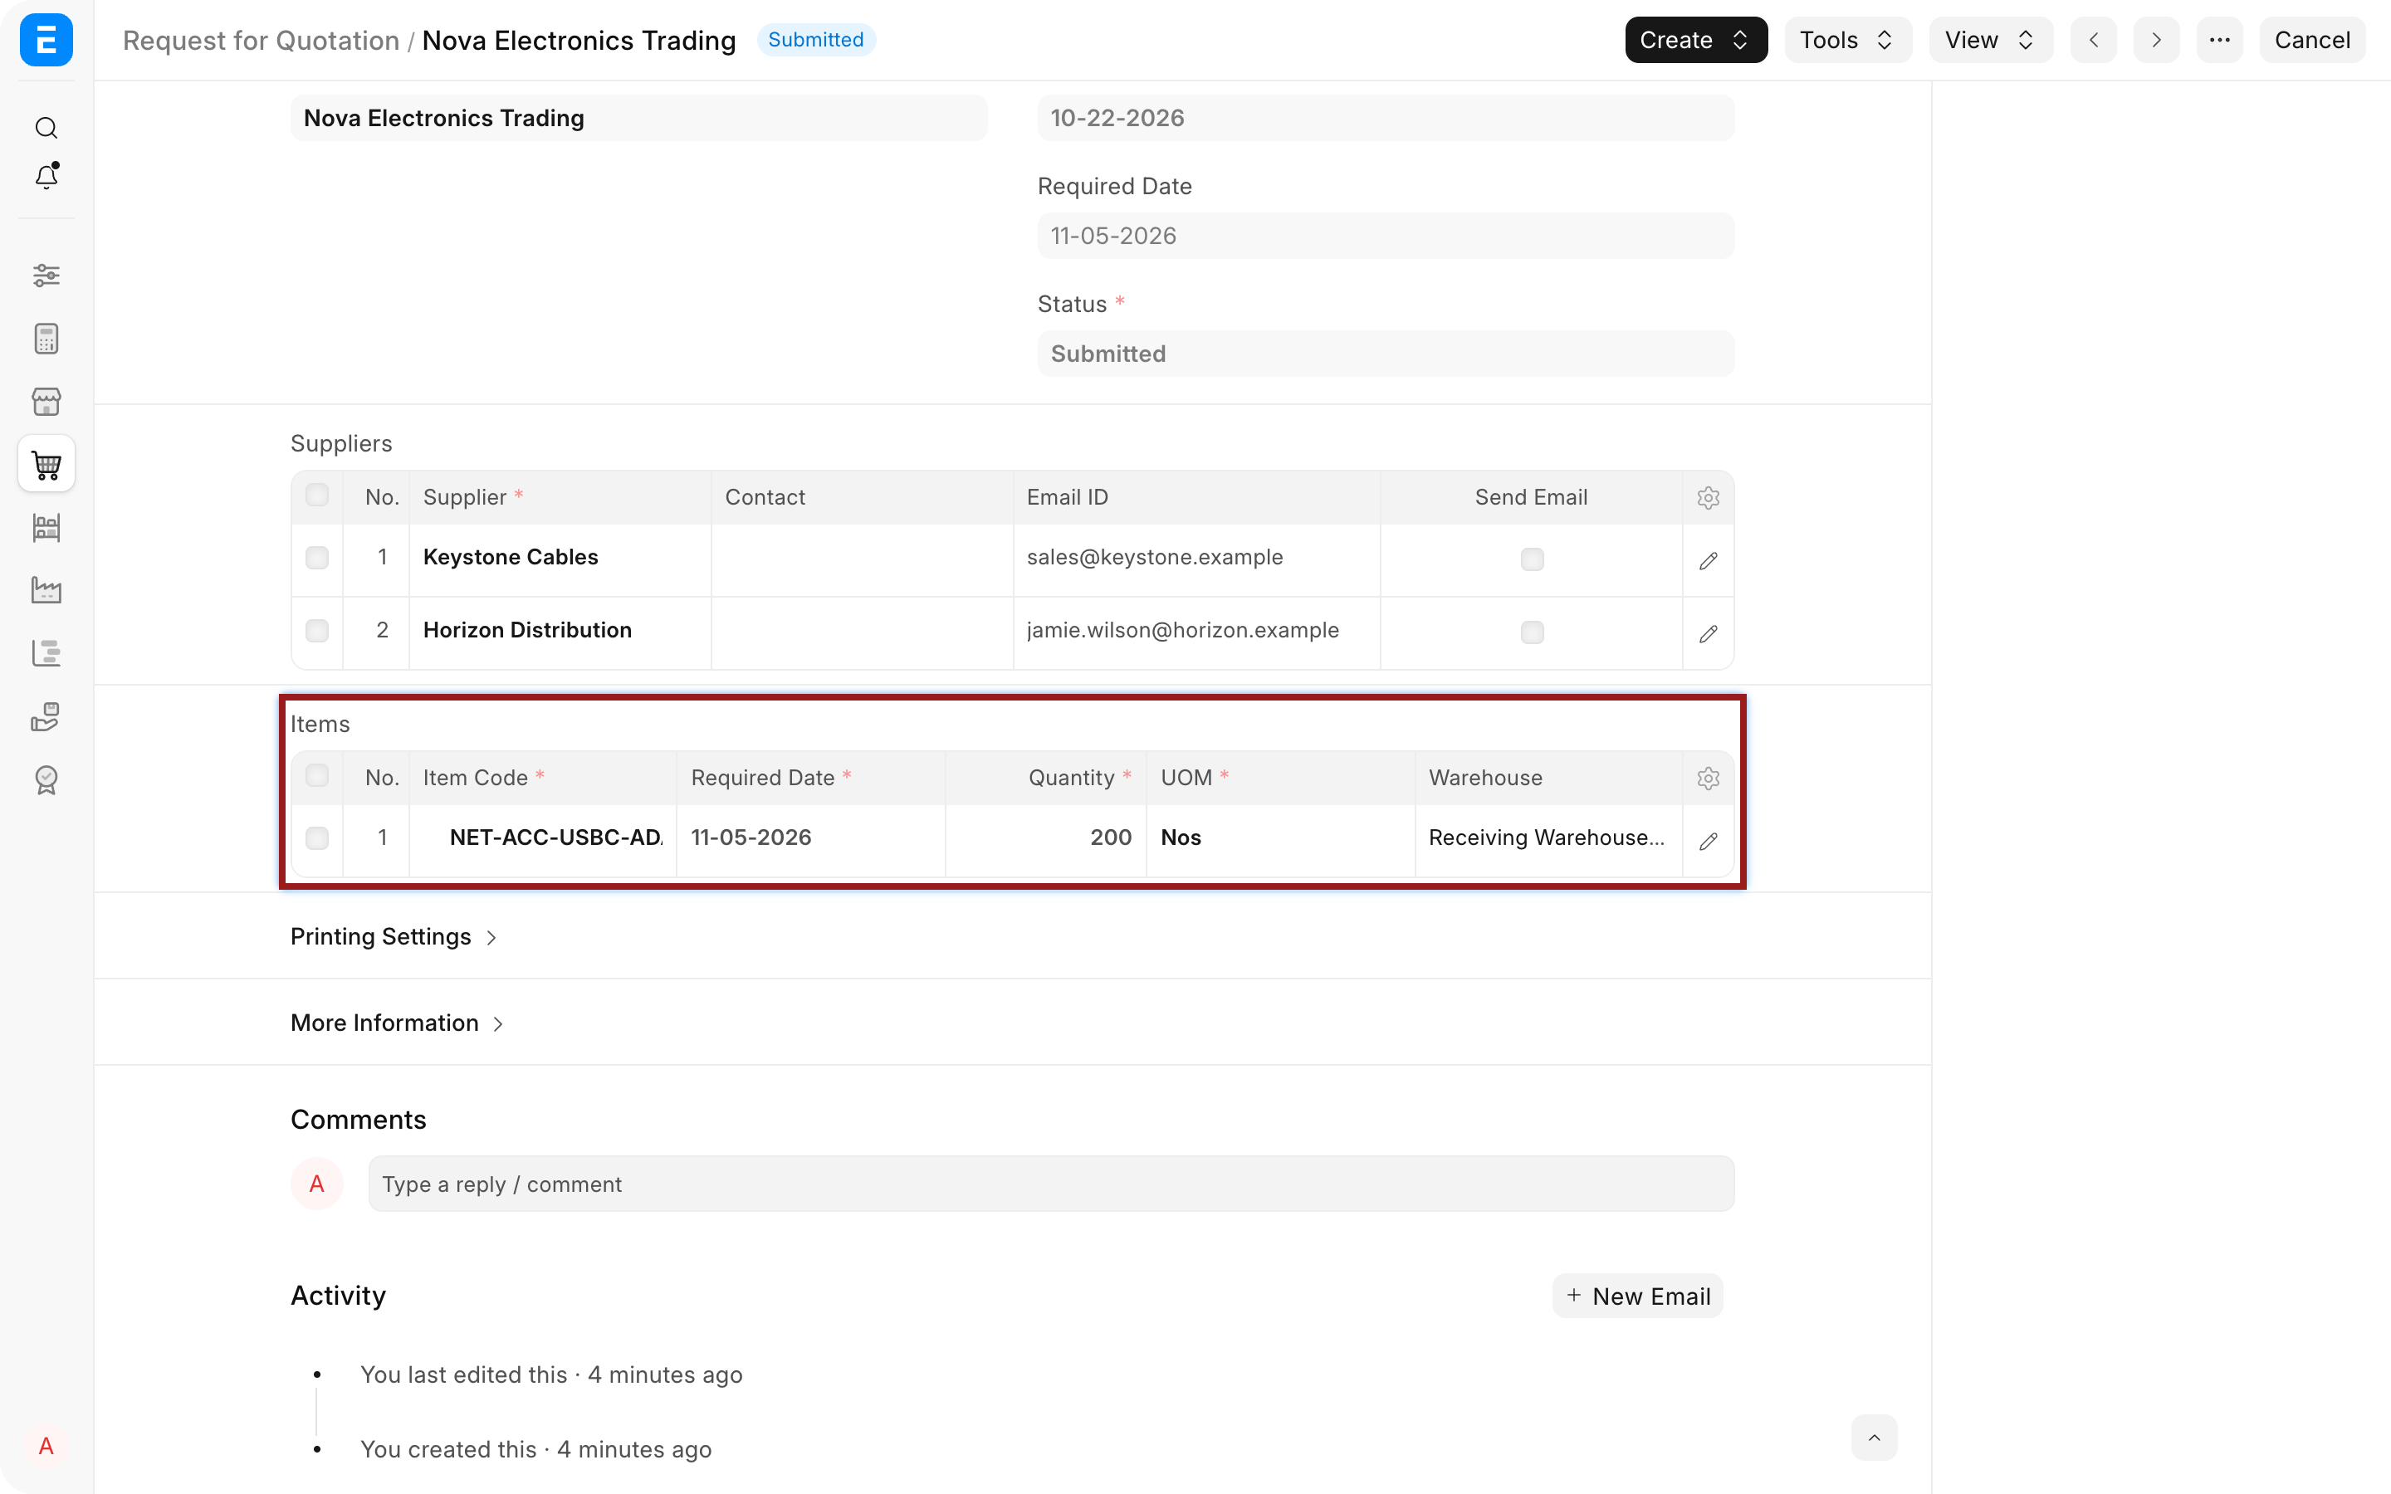Edit the Keystone Cables row pencil
Image resolution: width=2391 pixels, height=1494 pixels.
pos(1707,560)
